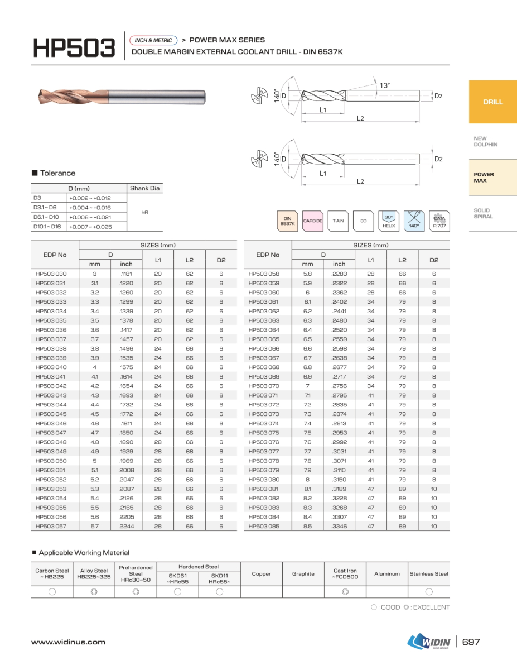Click the DIN 6537K feature icon

pos(288,221)
